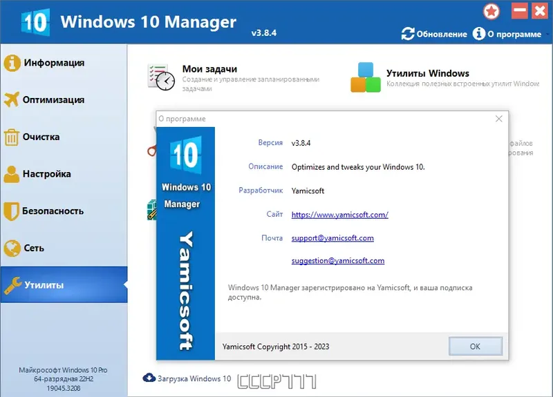Click the Сайт label in dialog
The width and height of the screenshot is (553, 397).
(x=274, y=214)
